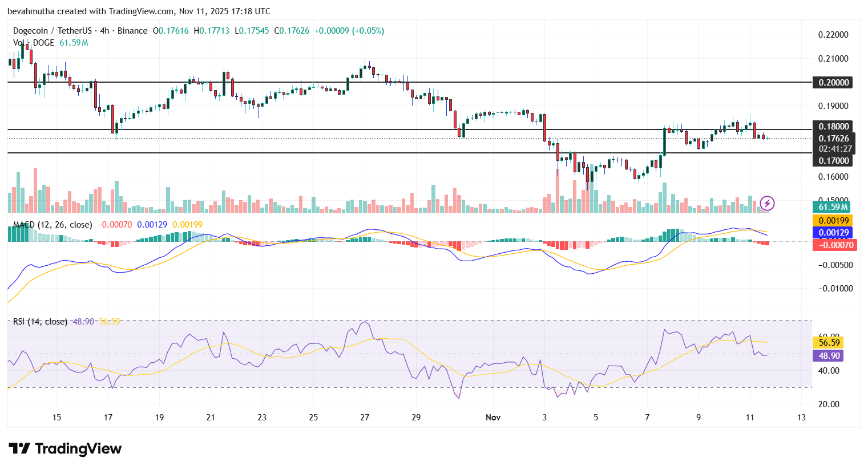
Task: Select the MACD (12, 26, close) indicator label
Action: pyautogui.click(x=51, y=225)
